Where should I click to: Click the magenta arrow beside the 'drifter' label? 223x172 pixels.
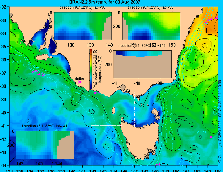(79, 82)
